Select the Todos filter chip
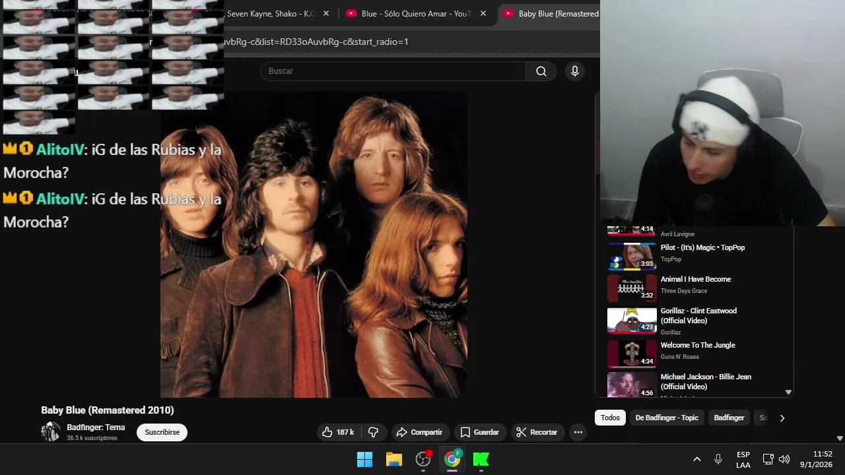 [x=610, y=418]
